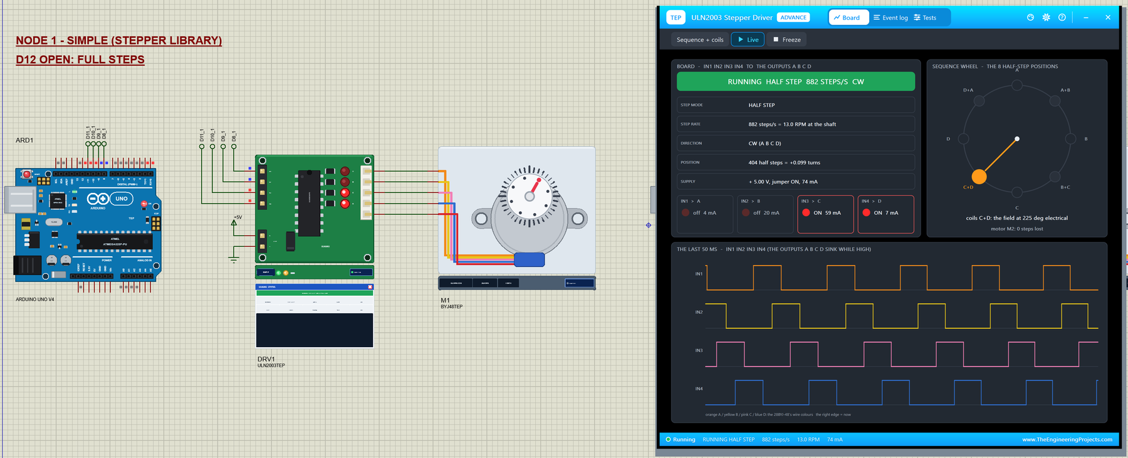Click the TEP logo badge
The image size is (1128, 458).
[x=676, y=18]
